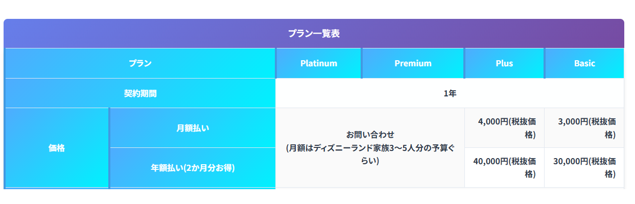
Task: Select the プラン column header cell
Action: tap(140, 63)
